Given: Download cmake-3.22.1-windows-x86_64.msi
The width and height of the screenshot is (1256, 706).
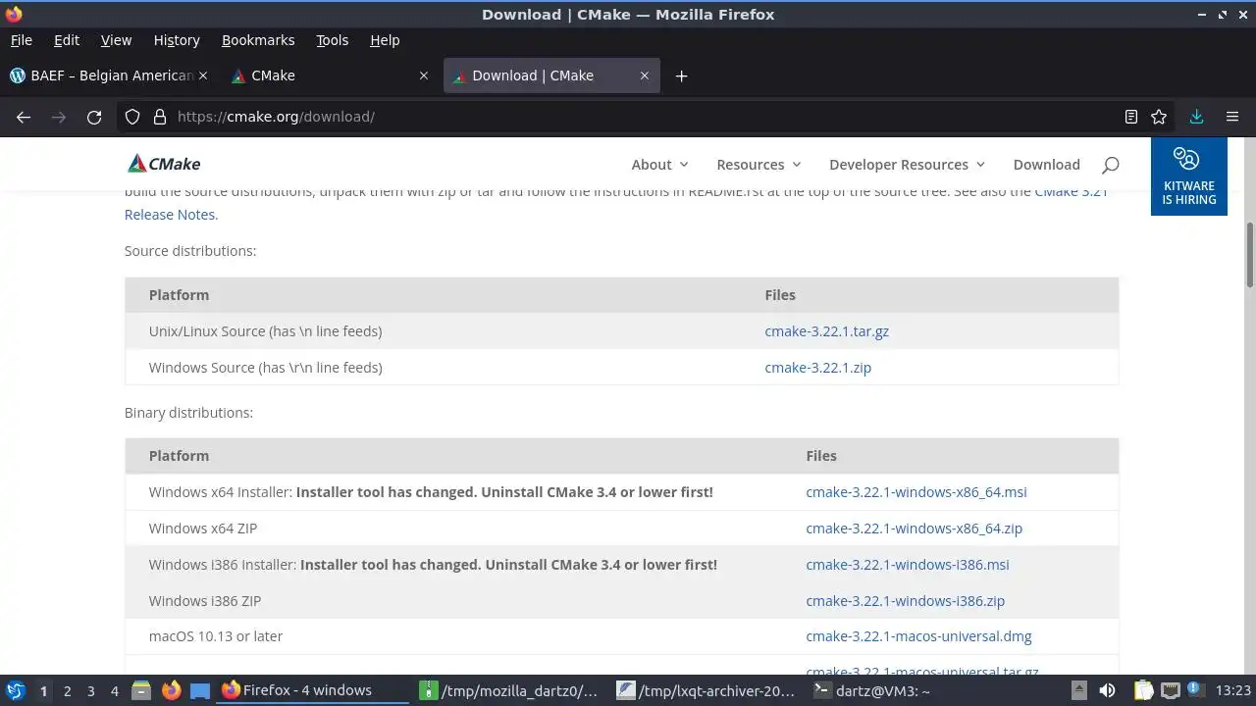Looking at the screenshot, I should pyautogui.click(x=916, y=492).
